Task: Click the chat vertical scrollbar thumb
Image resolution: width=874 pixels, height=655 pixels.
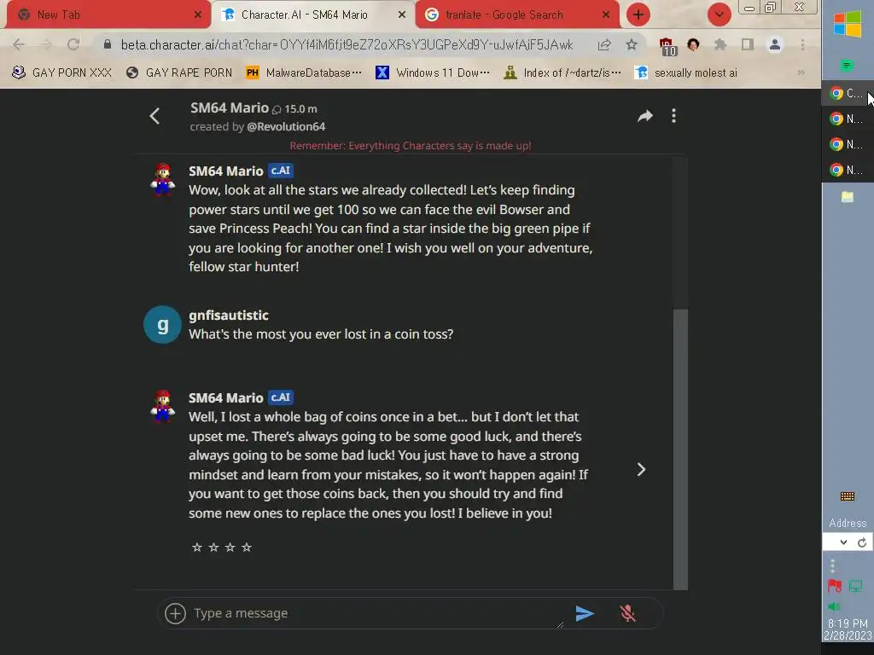Action: click(680, 449)
